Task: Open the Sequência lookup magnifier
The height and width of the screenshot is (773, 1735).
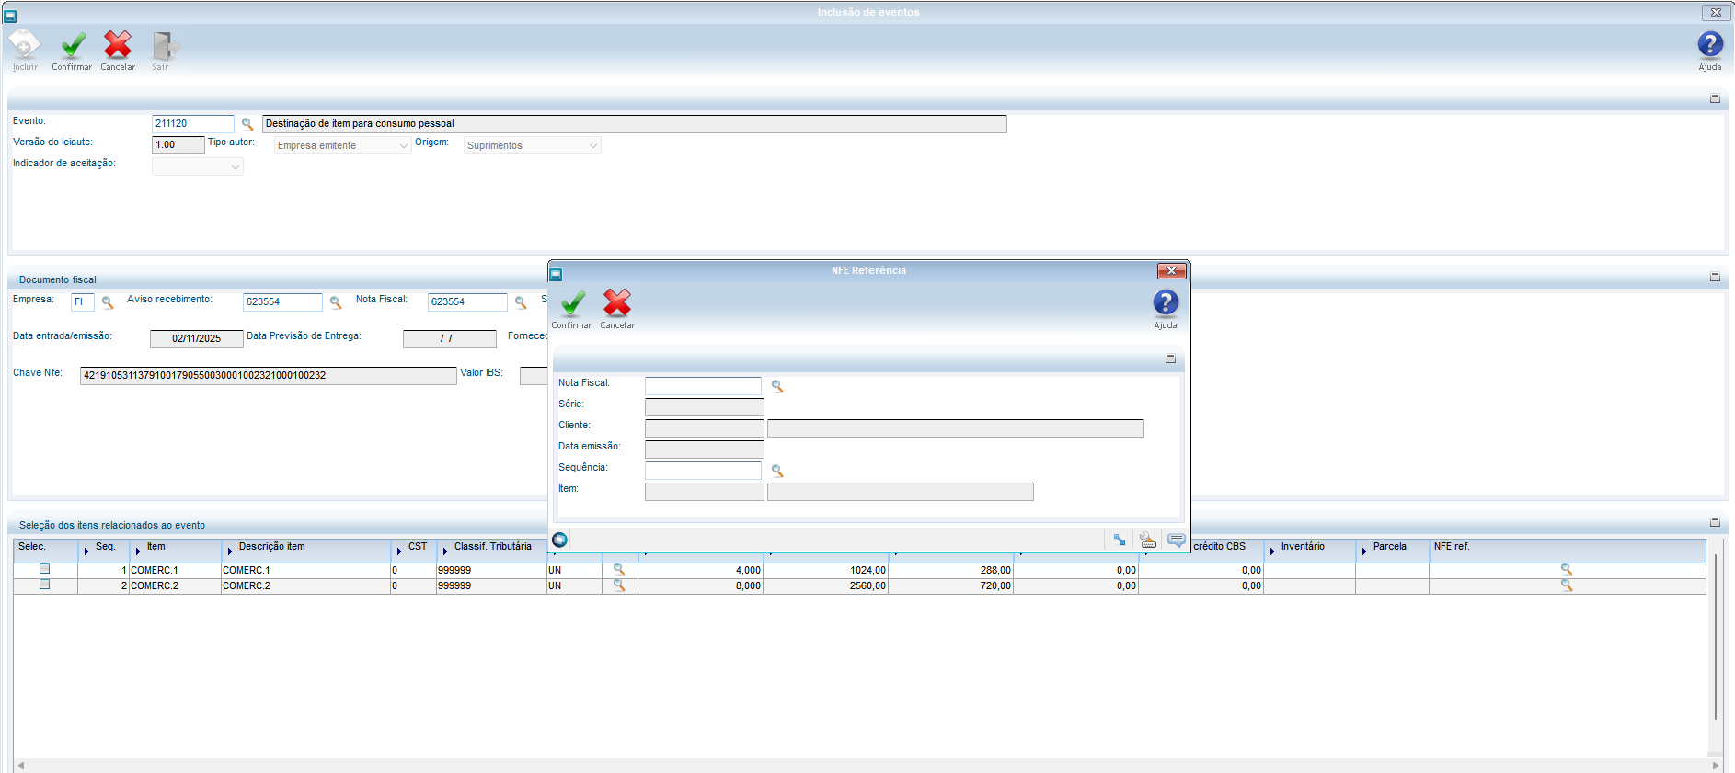Action: tap(777, 471)
